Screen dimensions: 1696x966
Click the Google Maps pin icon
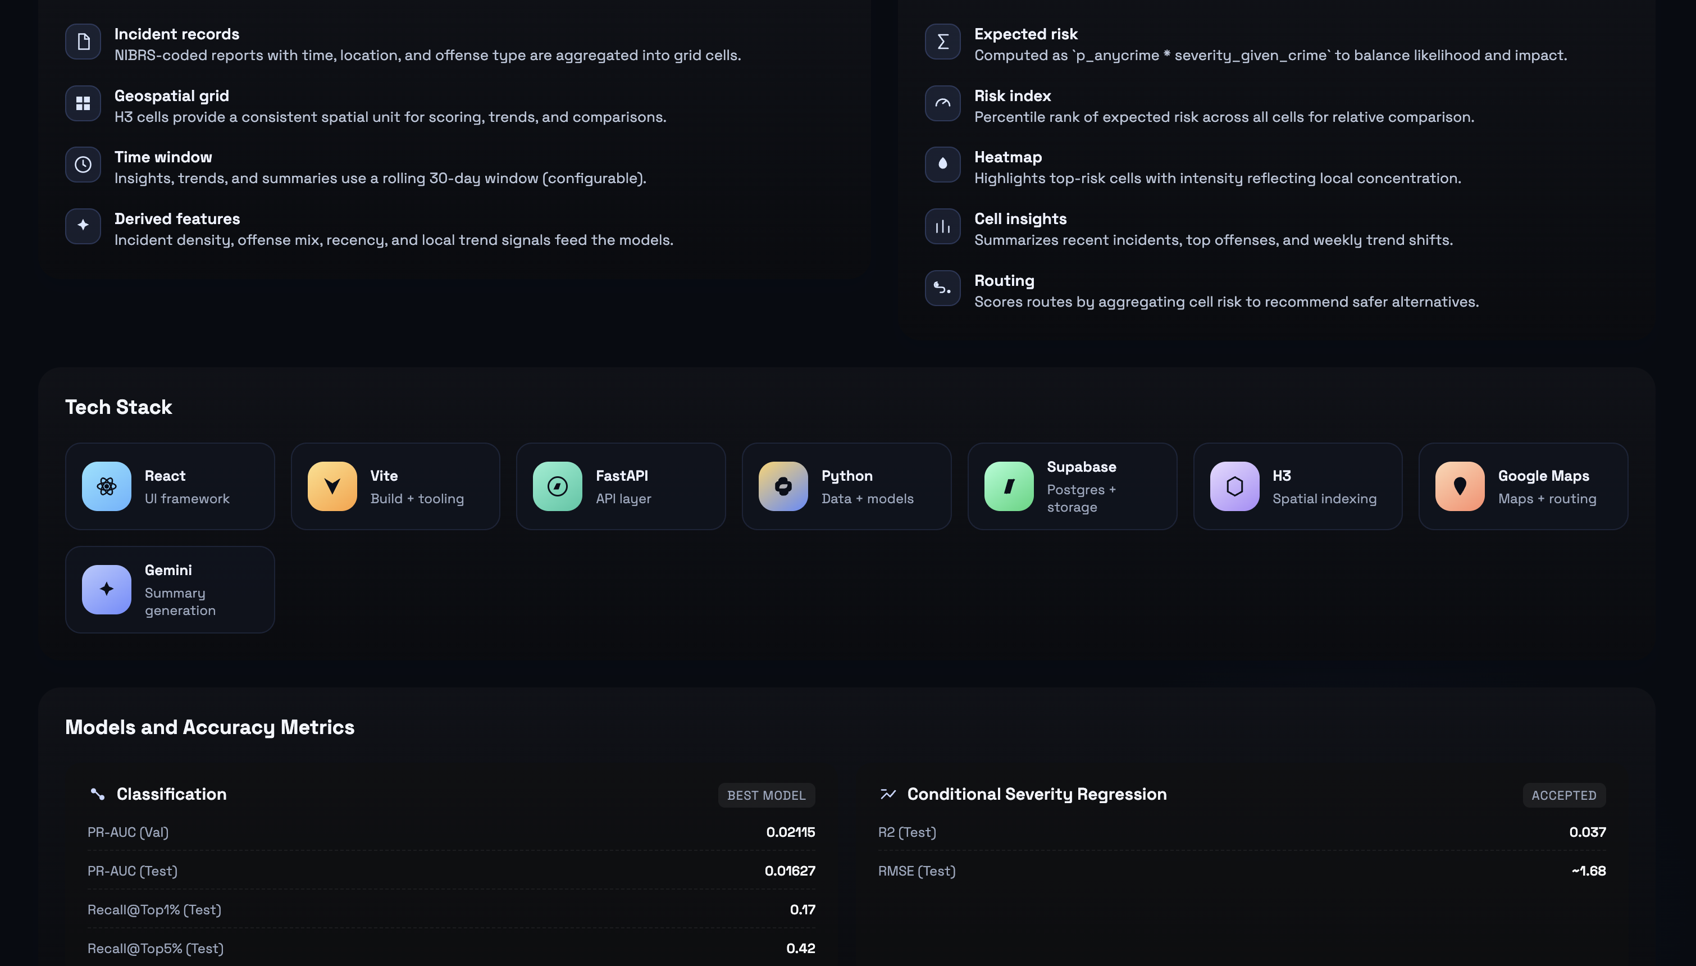pos(1459,486)
